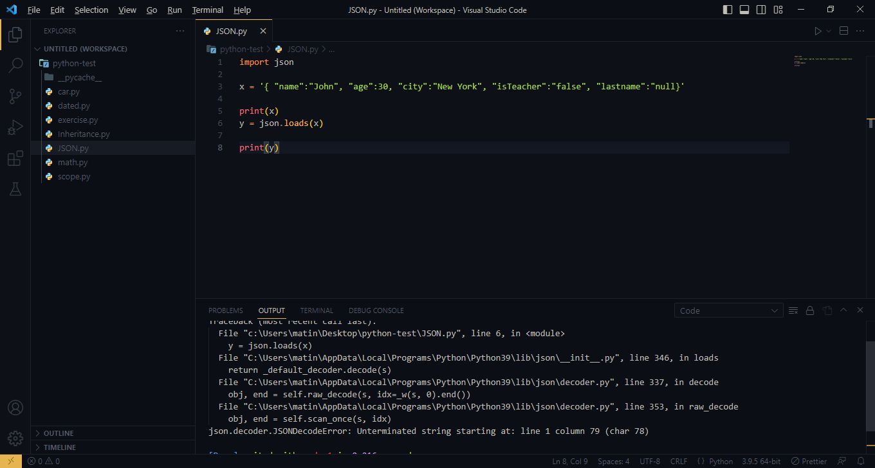Clear the output panel with the clear icon
This screenshot has width=875, height=468.
click(x=793, y=310)
